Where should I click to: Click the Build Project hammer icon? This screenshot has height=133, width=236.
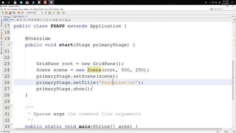[x=46, y=13]
